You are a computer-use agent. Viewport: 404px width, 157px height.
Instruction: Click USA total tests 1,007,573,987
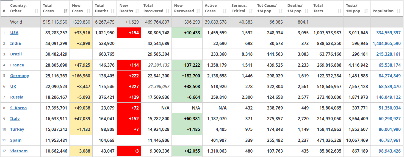click(327, 33)
